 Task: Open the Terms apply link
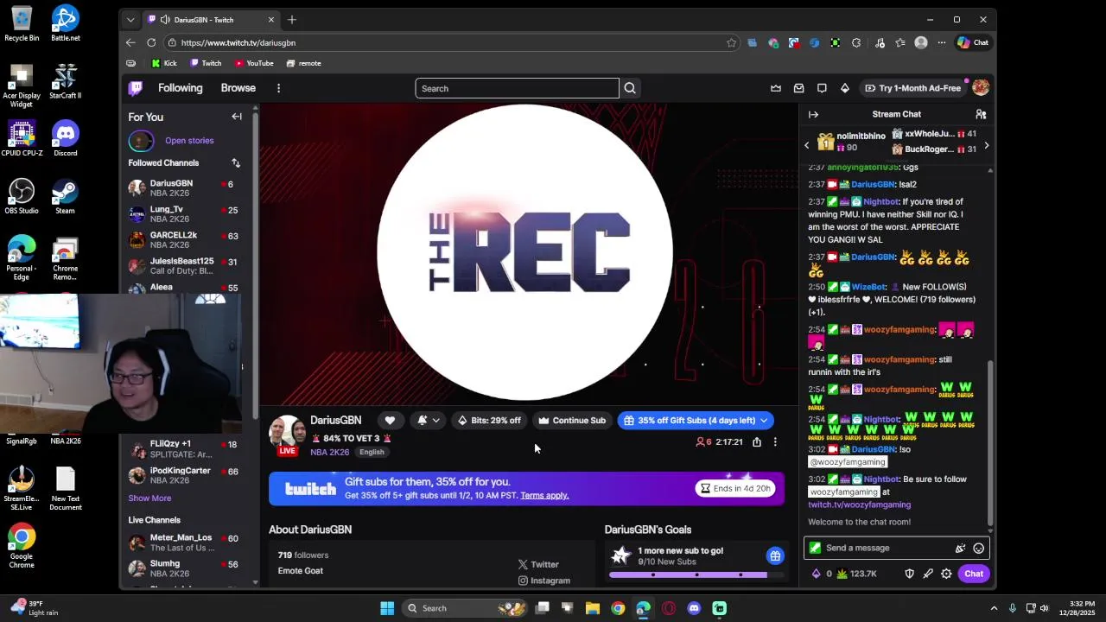coord(544,495)
